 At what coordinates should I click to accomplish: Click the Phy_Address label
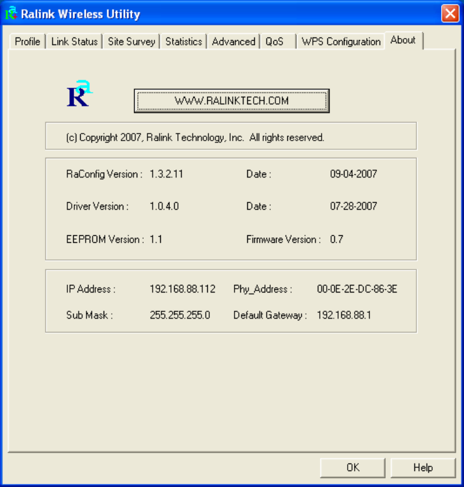pyautogui.click(x=263, y=289)
